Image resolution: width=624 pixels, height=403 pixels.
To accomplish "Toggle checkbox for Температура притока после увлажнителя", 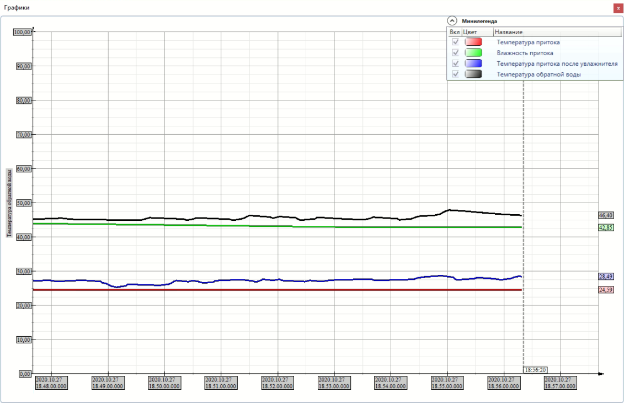I will tap(455, 63).
